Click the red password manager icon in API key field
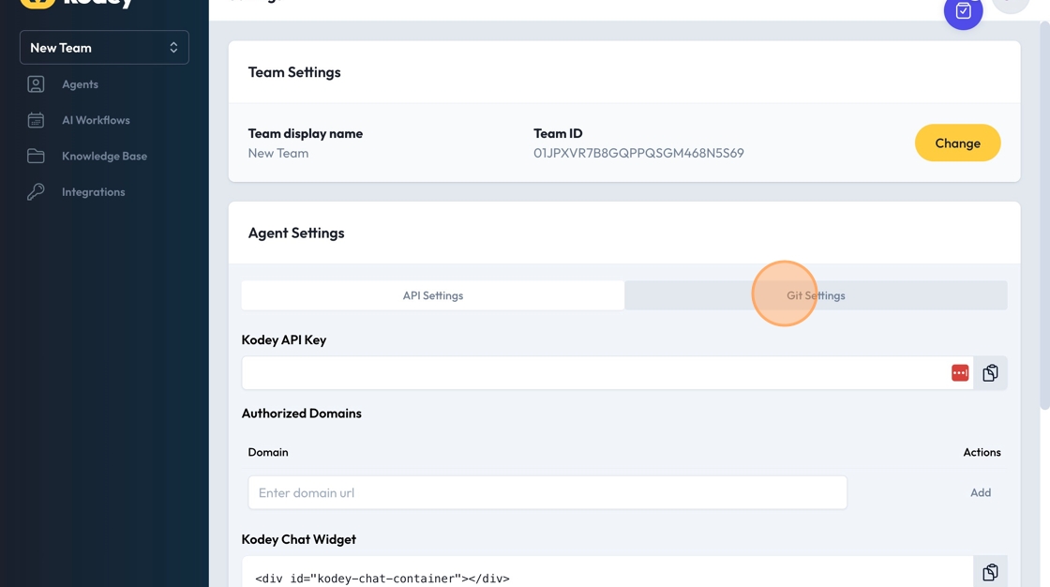 pyautogui.click(x=960, y=373)
